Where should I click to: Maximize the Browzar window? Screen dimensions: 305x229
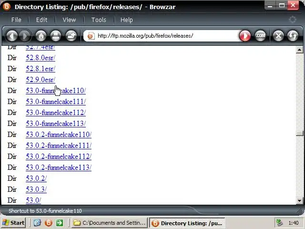(282, 5)
